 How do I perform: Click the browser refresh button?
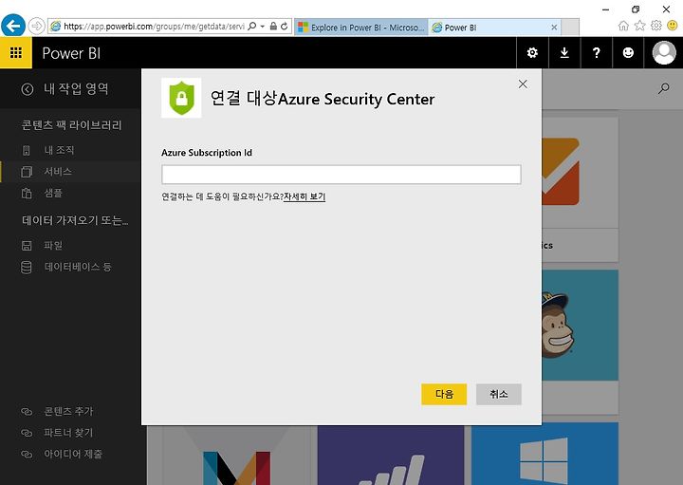(284, 27)
